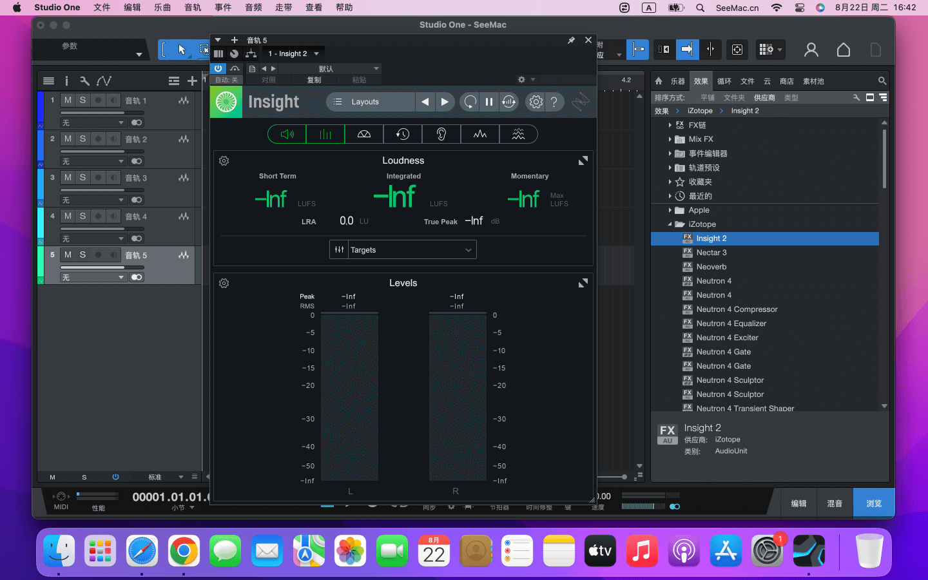Solo track 音轨 3

coord(82,178)
